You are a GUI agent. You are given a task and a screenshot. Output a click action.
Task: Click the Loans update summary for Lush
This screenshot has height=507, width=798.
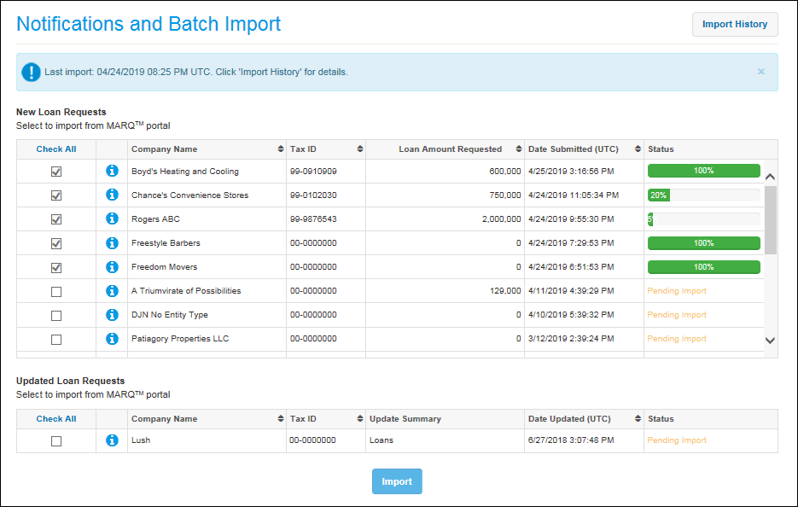coord(382,440)
